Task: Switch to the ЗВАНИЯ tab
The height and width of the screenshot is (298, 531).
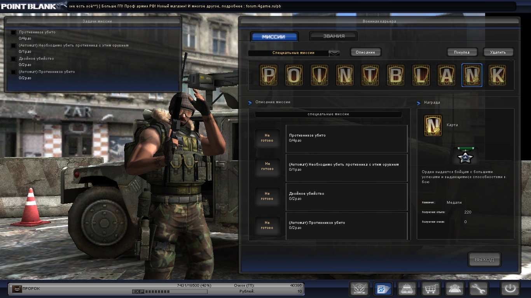Action: pos(334,36)
